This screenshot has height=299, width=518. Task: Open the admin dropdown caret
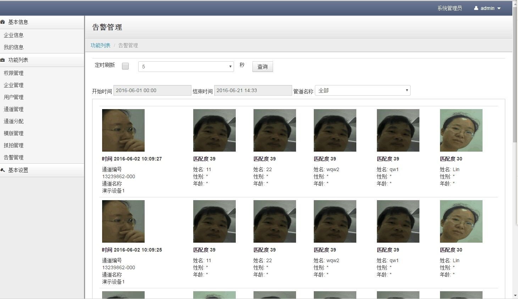499,8
